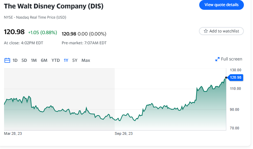Click the expand arrows icon beside Full screen
253x149 pixels.
(x=217, y=59)
